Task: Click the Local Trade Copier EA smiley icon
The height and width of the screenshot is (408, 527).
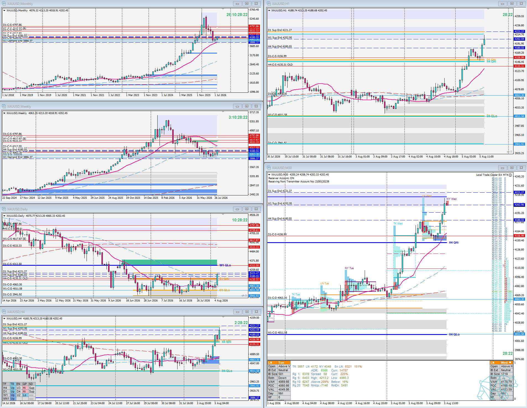Action: tap(510, 175)
